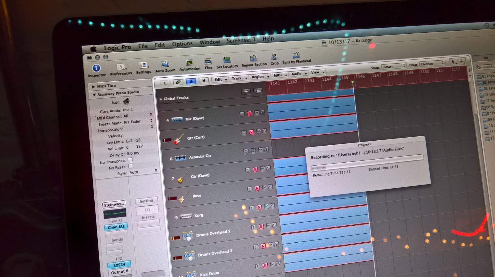Click the Automation toolbar icon

[x=189, y=63]
